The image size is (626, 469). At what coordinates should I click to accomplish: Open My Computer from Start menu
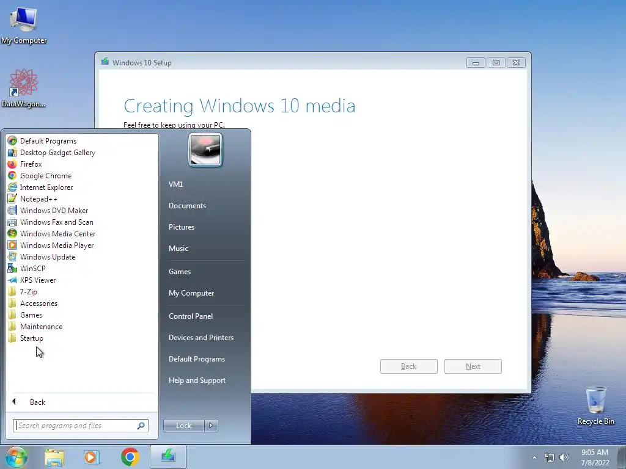pos(191,293)
